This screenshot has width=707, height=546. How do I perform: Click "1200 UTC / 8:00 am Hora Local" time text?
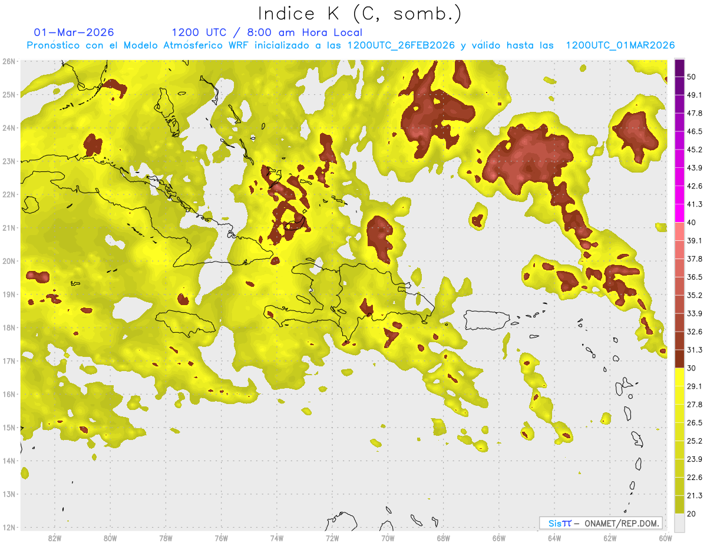tap(267, 33)
